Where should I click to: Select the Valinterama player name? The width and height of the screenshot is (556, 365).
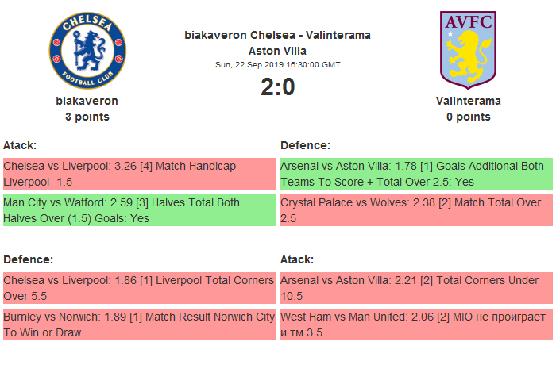tap(468, 101)
